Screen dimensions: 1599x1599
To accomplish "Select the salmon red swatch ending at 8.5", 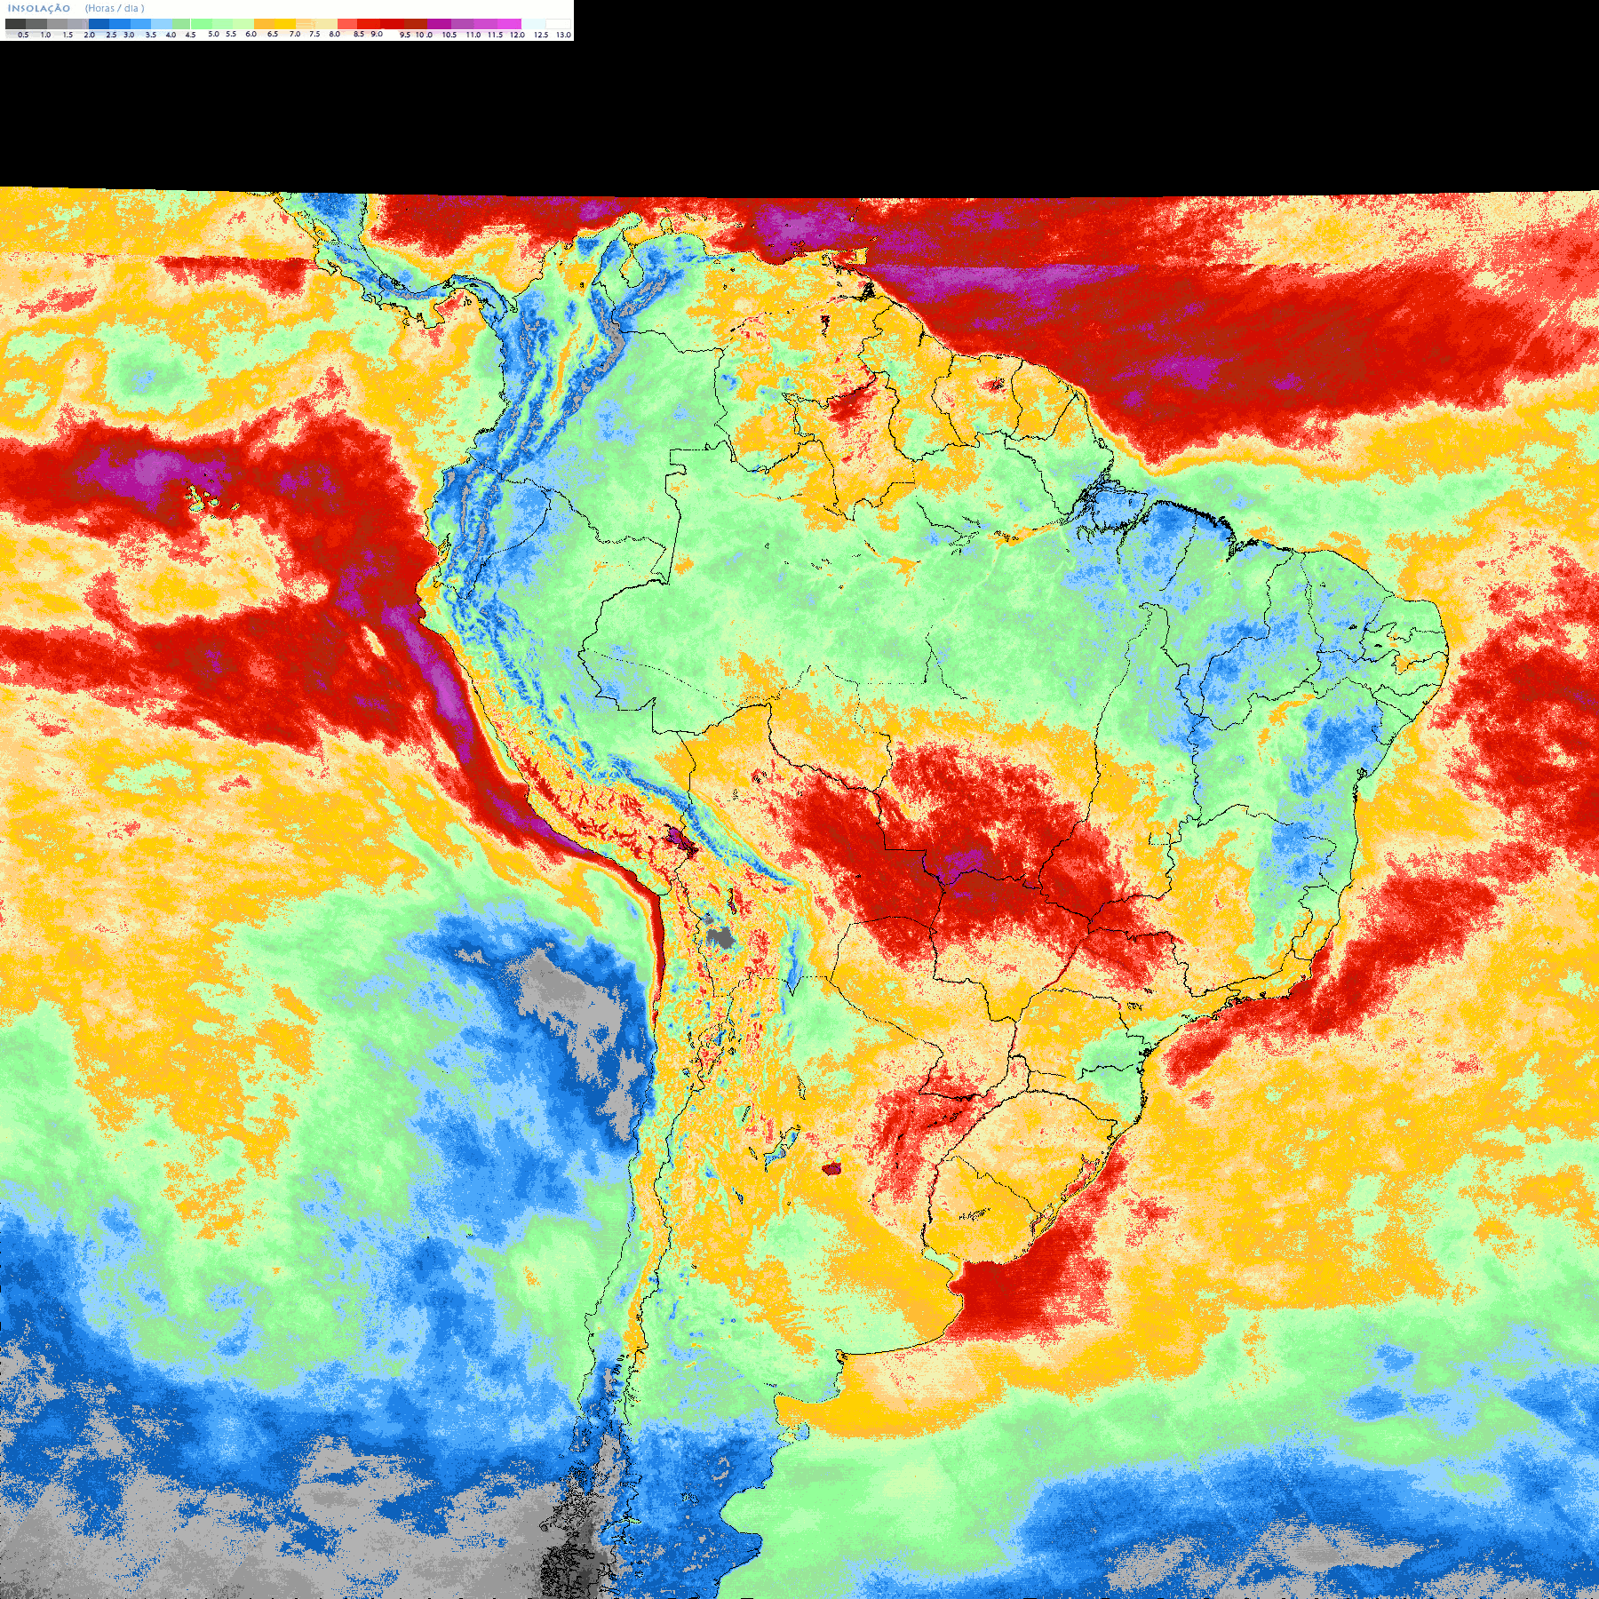I will pos(347,24).
